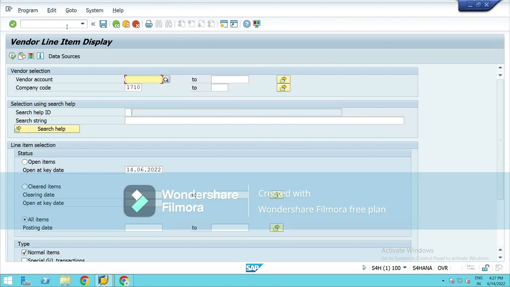Open Vendor account search help icon

click(166, 80)
